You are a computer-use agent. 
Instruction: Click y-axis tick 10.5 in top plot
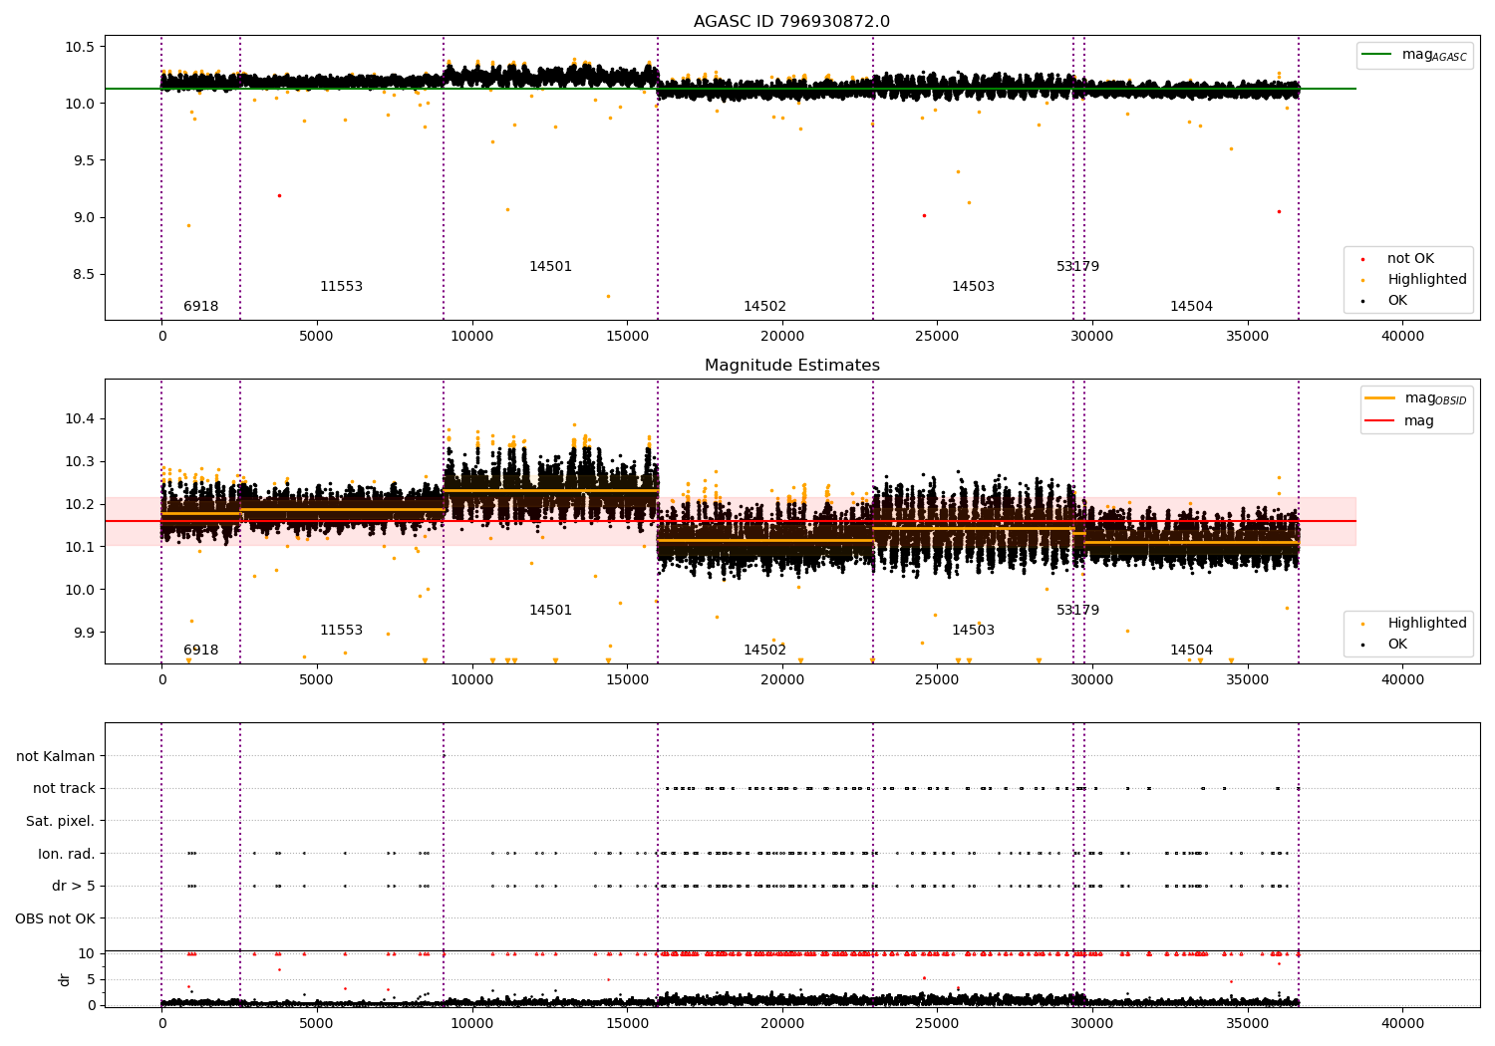click(80, 48)
